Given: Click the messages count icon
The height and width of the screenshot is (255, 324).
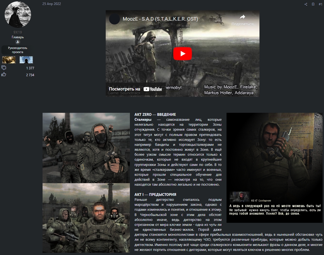Looking at the screenshot, I should click(4, 68).
